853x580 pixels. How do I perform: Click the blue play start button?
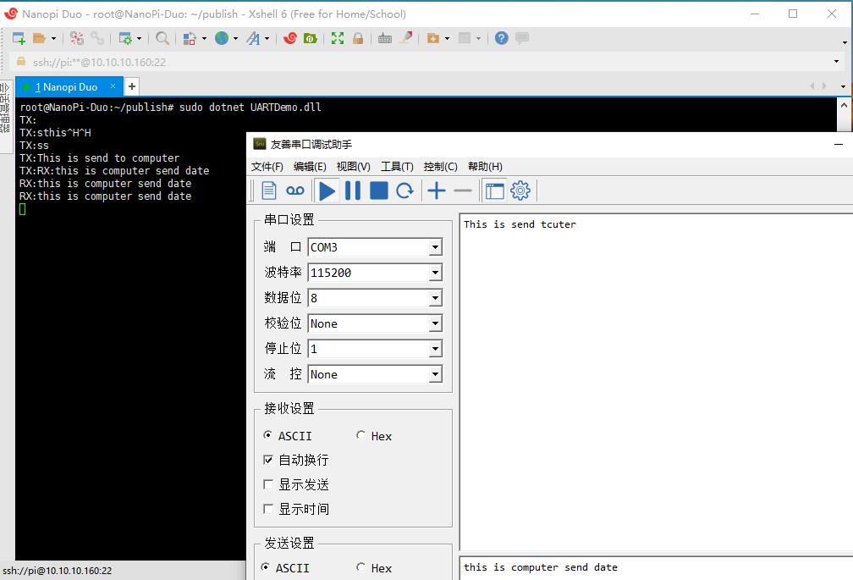(x=327, y=191)
